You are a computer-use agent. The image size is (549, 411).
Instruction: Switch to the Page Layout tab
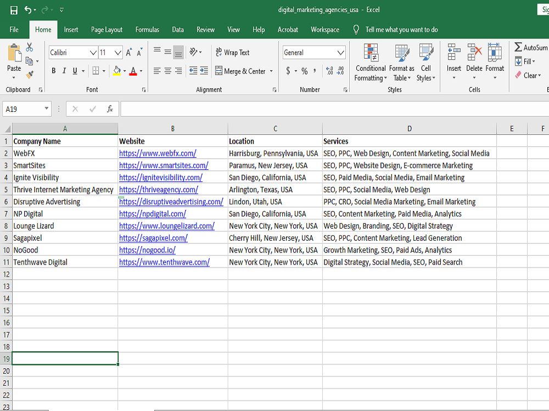[x=107, y=30]
